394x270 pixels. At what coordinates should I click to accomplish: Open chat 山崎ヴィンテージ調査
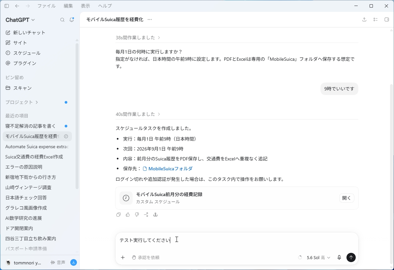pos(37,187)
